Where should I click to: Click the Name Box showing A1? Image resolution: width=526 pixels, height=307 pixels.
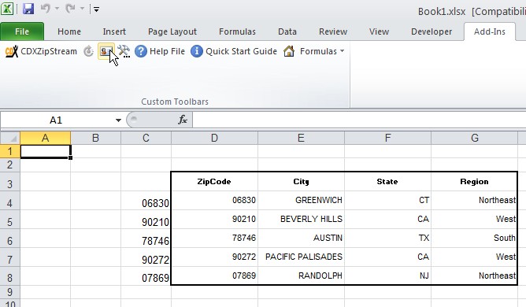tap(57, 120)
